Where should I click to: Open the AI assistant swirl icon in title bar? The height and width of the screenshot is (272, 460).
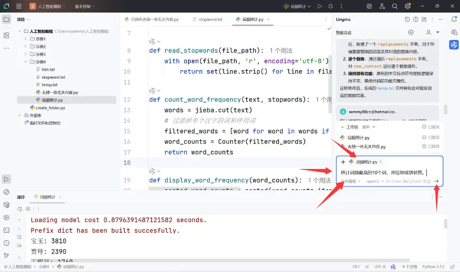(x=369, y=6)
